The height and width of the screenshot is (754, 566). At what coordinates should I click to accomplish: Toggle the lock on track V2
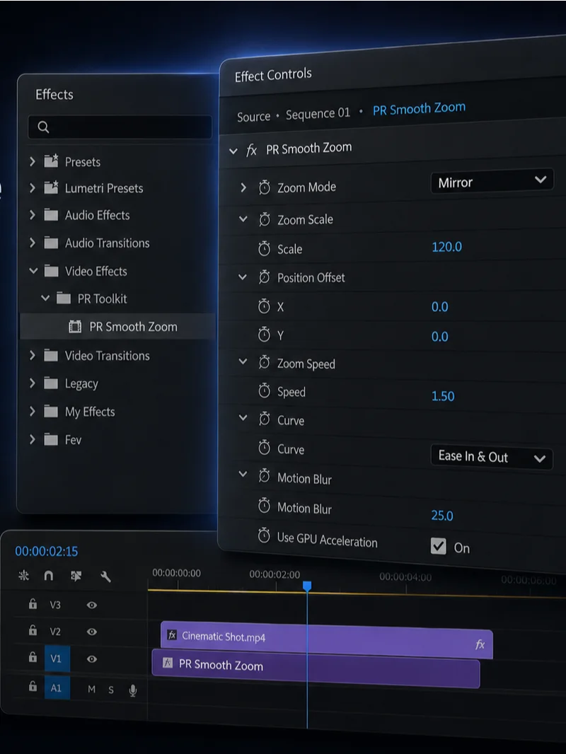click(x=33, y=630)
